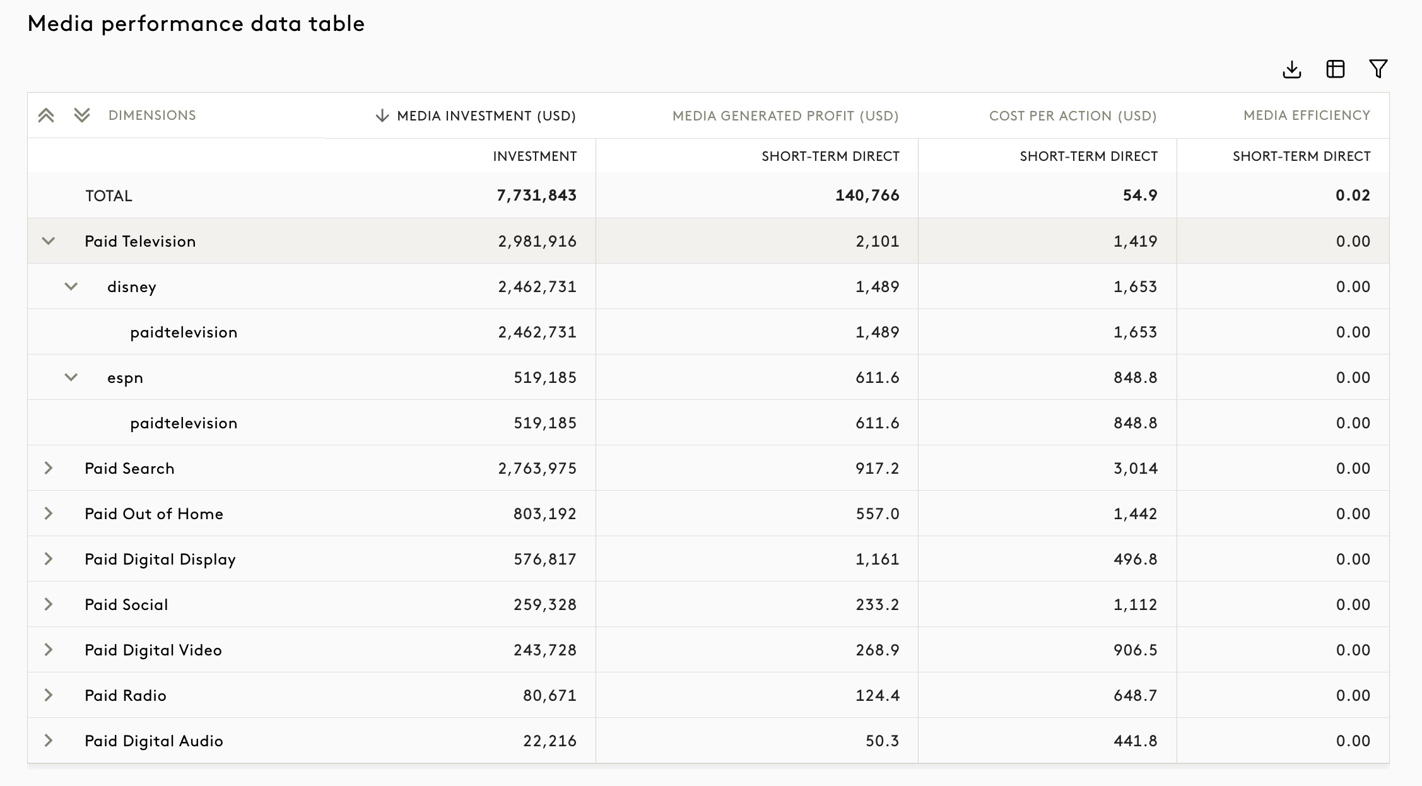Collapse the disney sub-row
This screenshot has width=1422, height=786.
click(71, 286)
